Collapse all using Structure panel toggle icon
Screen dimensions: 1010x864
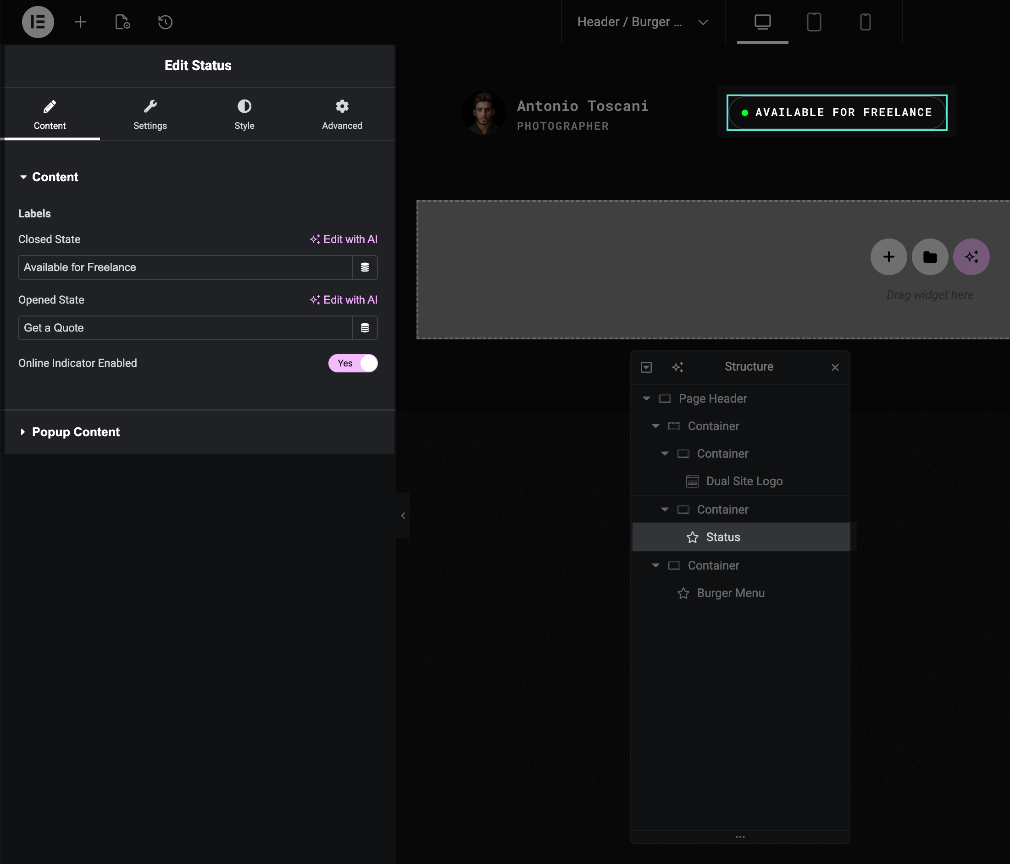tap(646, 367)
